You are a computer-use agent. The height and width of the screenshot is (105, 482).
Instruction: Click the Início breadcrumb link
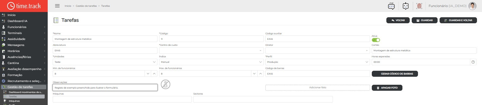(68, 6)
